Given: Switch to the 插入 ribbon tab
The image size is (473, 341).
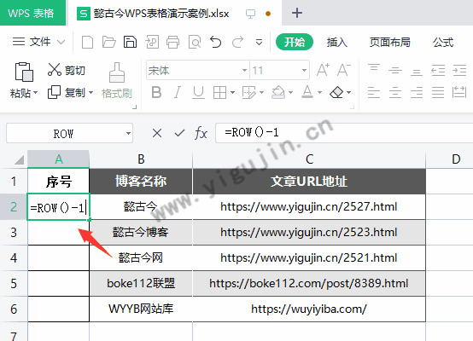Looking at the screenshot, I should pos(337,42).
